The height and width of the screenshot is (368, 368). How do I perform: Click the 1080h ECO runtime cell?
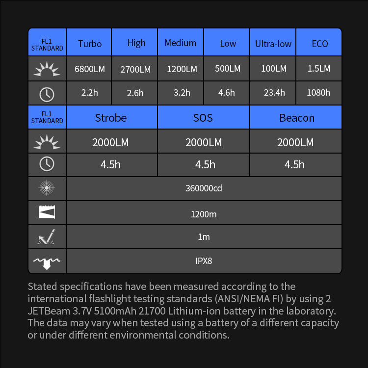pyautogui.click(x=318, y=93)
